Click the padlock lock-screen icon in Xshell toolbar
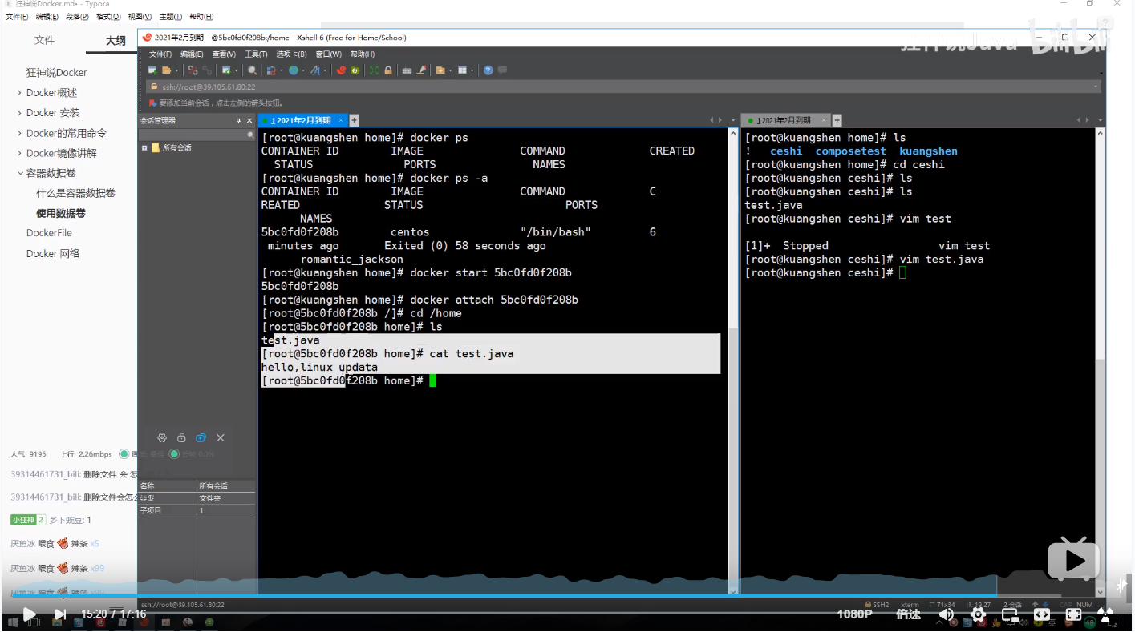The image size is (1135, 632). (x=388, y=70)
